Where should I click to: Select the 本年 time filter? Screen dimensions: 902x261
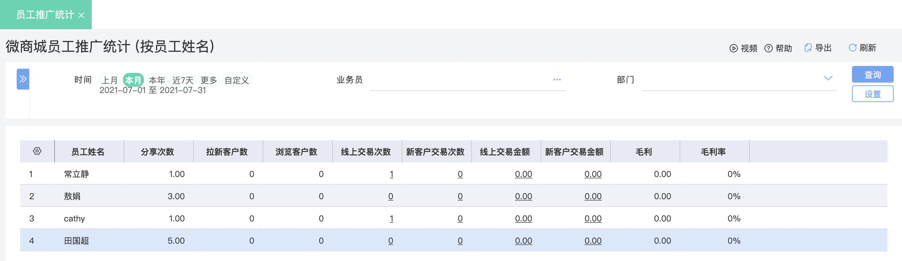(x=157, y=80)
